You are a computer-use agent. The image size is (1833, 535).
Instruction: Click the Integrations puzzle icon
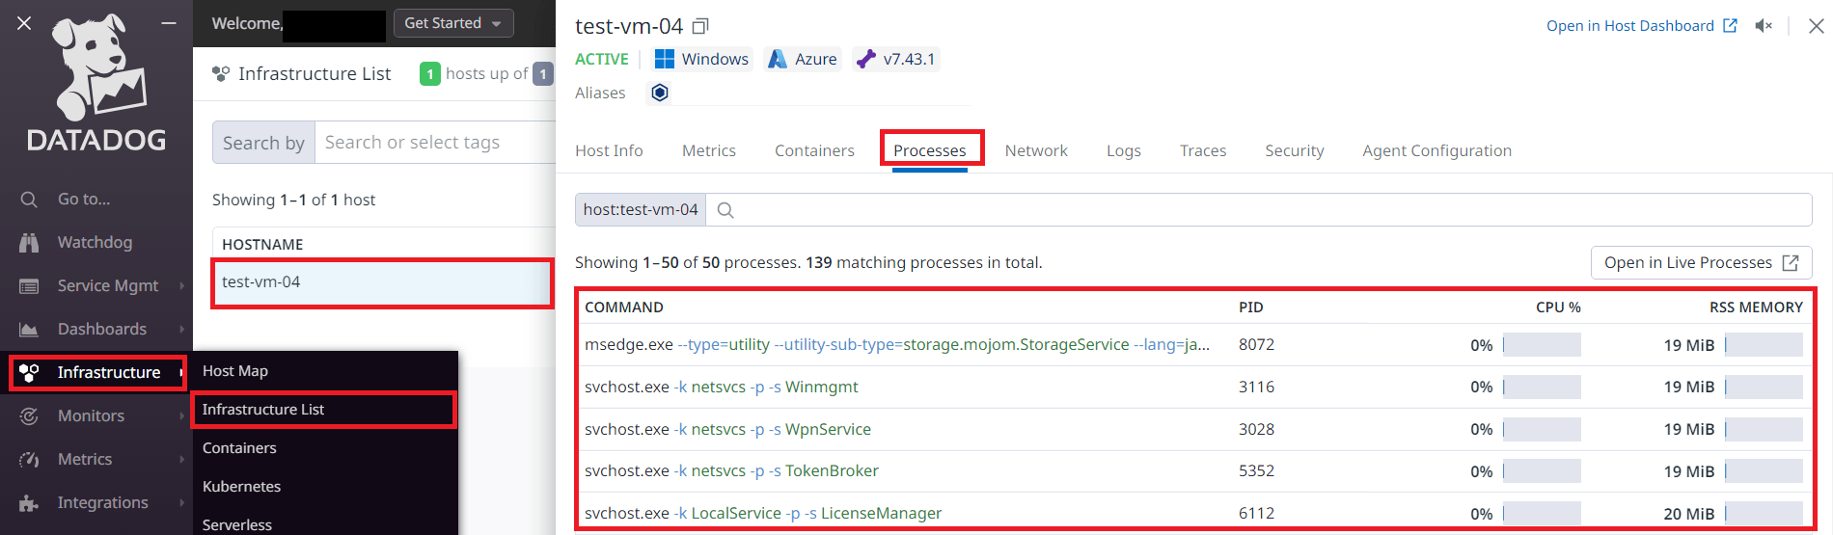click(x=29, y=503)
